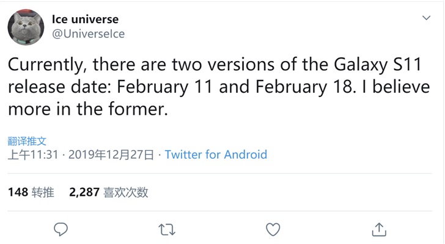
Task: Open the share tweet options
Action: tap(379, 229)
